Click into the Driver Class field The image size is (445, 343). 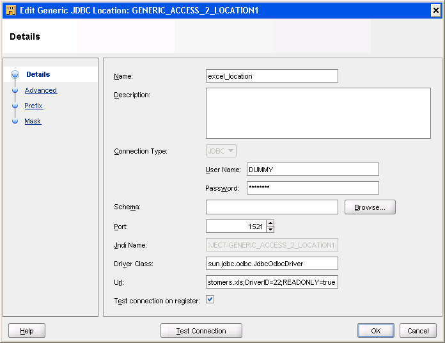[272, 264]
